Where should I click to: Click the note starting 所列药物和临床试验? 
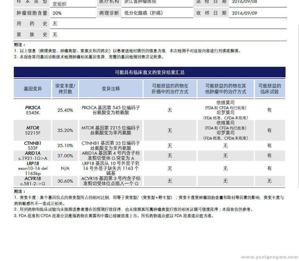134,210
